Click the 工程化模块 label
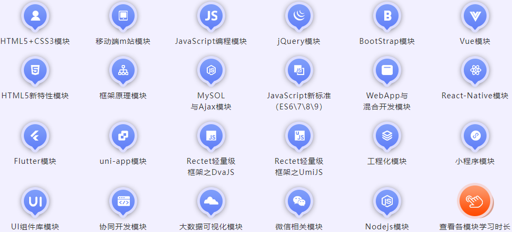Viewport: 512px width, 232px height. [x=387, y=161]
